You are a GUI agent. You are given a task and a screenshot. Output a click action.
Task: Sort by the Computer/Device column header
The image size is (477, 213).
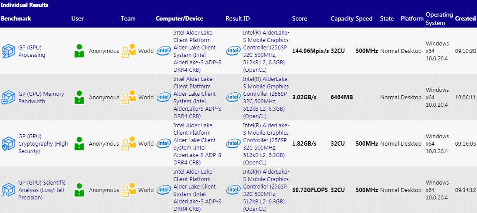(x=180, y=18)
